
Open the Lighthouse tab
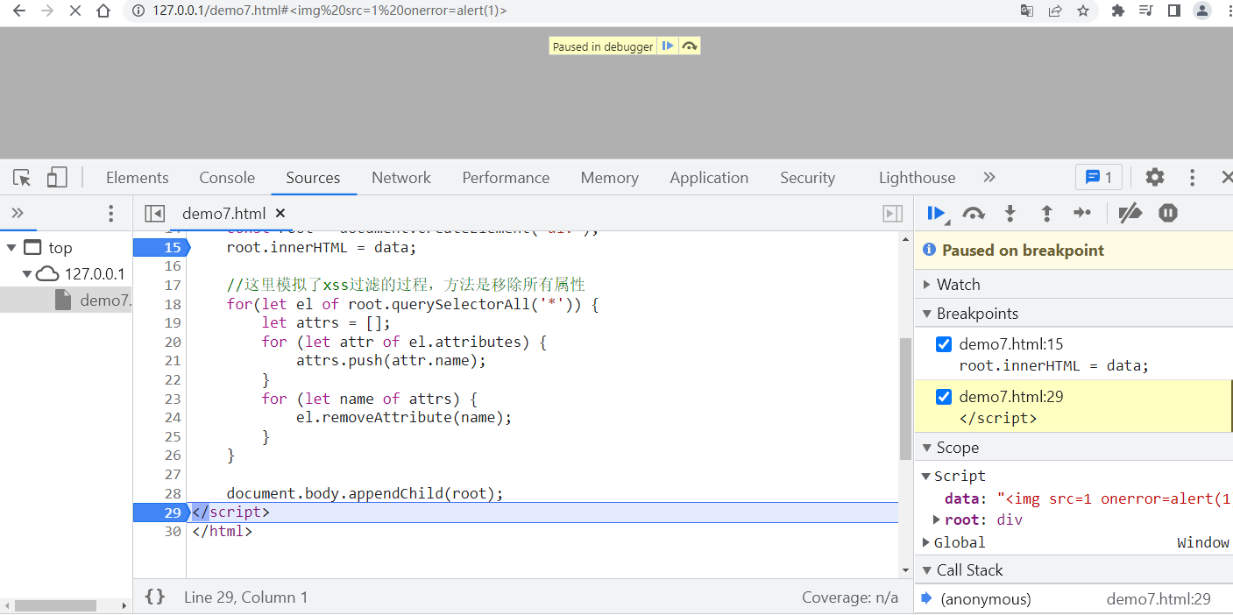[x=917, y=178]
